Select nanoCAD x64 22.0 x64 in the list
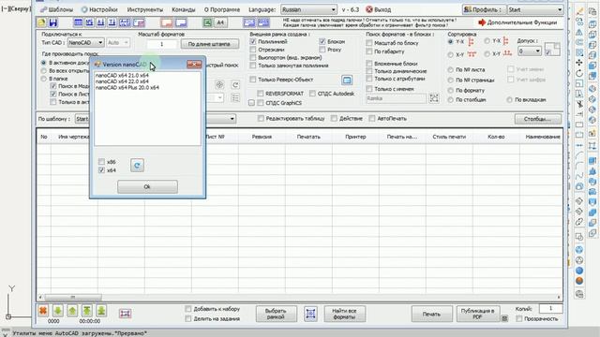Image resolution: width=600 pixels, height=337 pixels. [x=122, y=81]
